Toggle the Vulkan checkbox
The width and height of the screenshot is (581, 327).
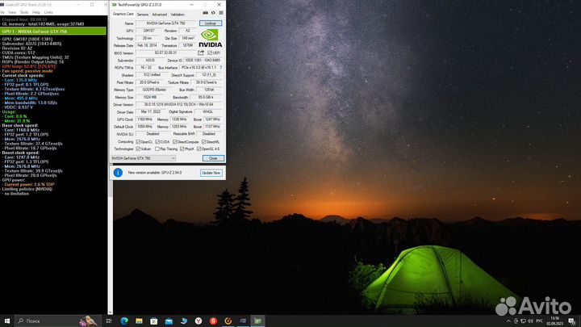point(138,149)
